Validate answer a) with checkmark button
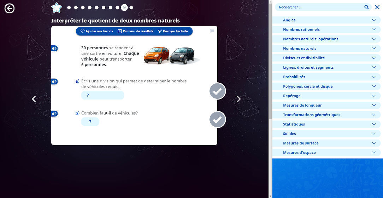 coord(217,91)
